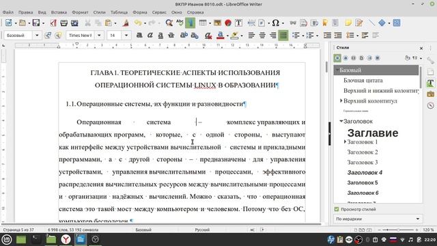The image size is (437, 246).
Task: Toggle formatting marks display
Action: click(191, 23)
